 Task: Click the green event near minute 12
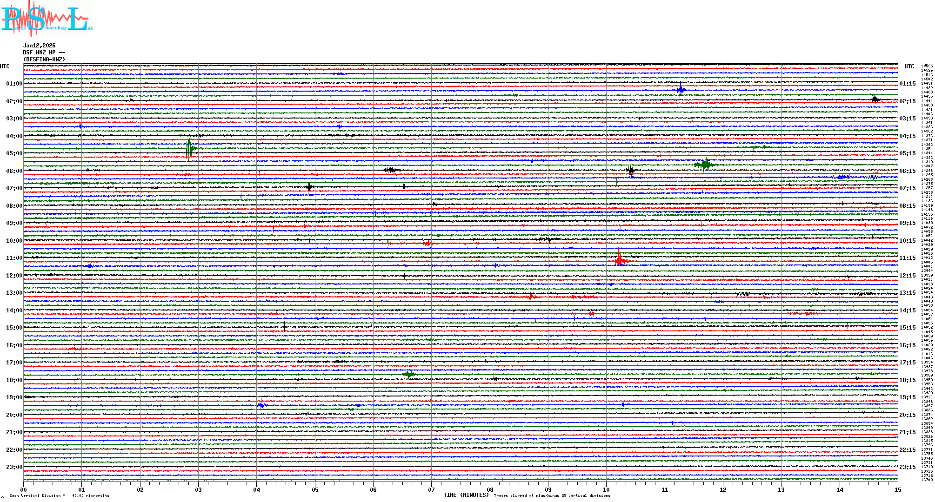pos(705,164)
